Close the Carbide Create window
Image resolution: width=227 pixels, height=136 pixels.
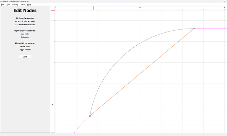[x=224, y=1]
